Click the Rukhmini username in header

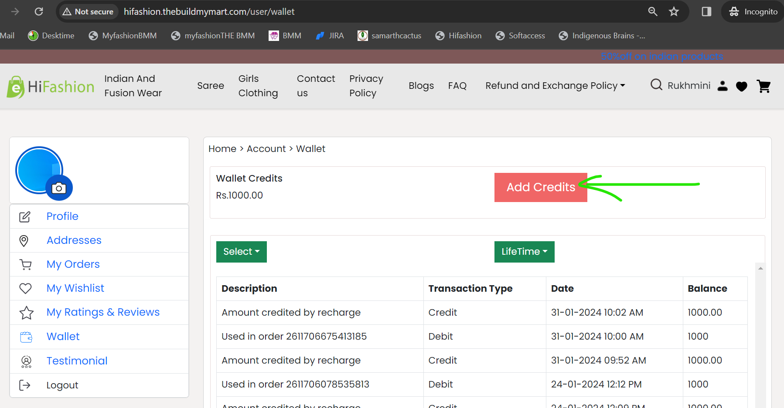click(689, 86)
